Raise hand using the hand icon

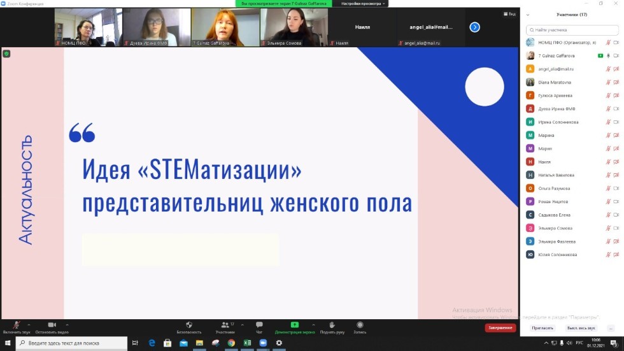point(332,325)
